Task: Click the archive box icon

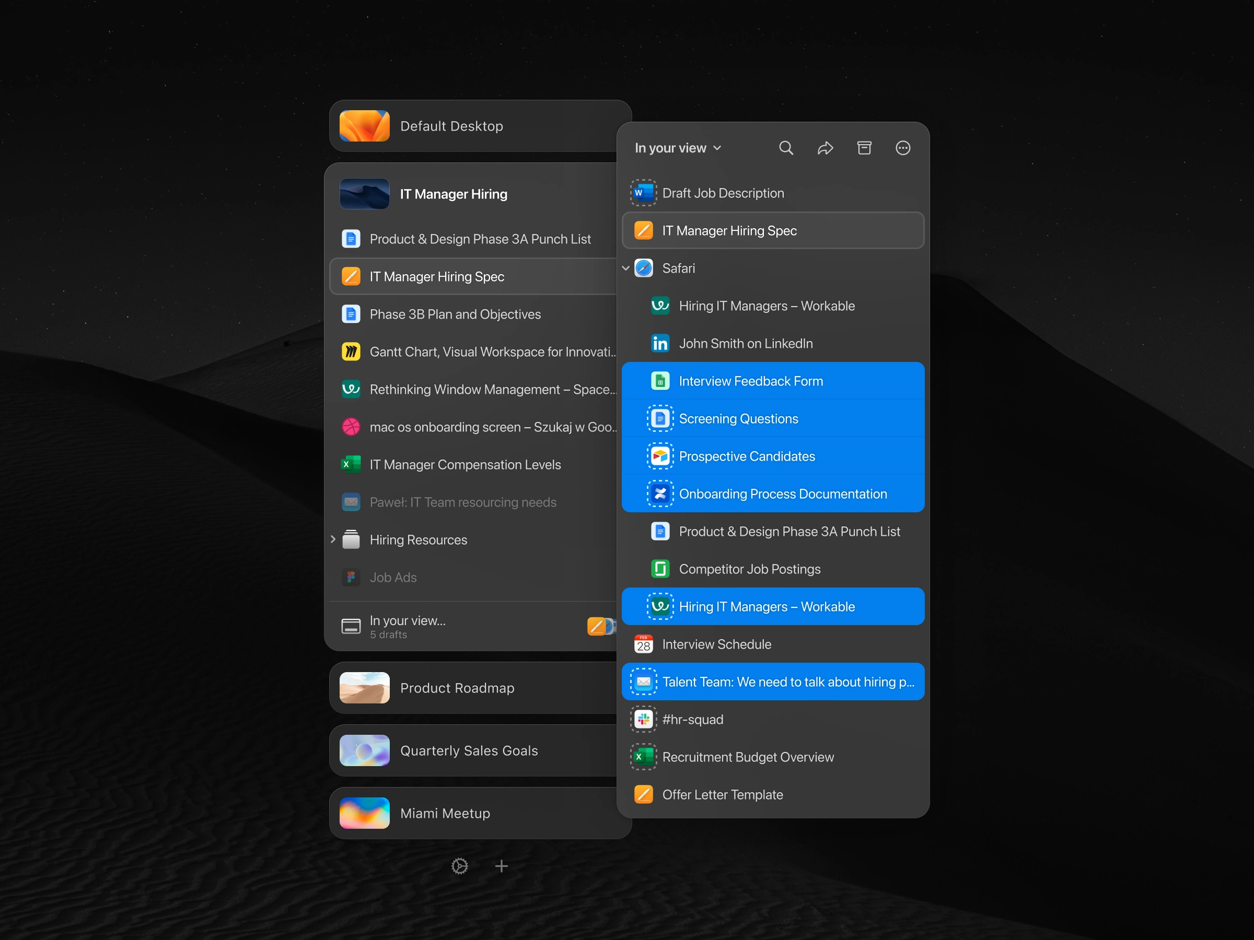Action: click(x=864, y=148)
